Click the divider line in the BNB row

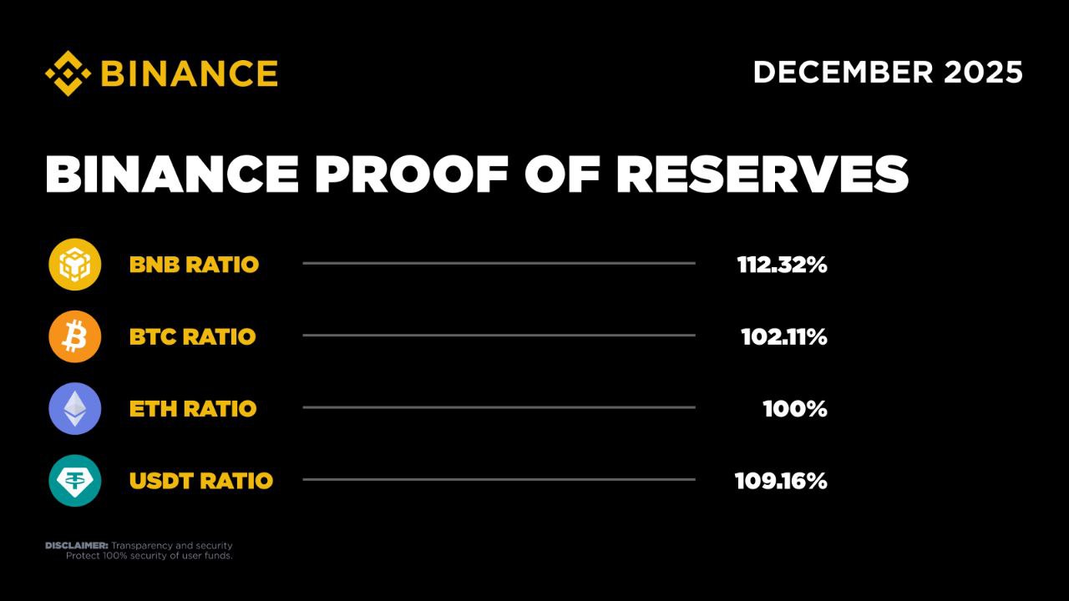point(499,263)
